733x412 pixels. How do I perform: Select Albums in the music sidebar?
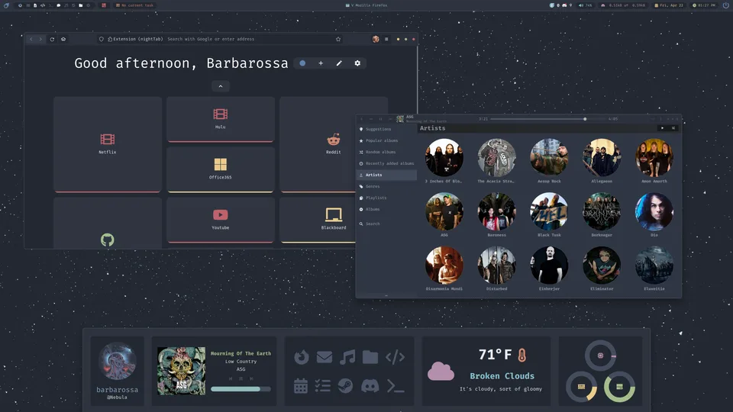coord(386,209)
